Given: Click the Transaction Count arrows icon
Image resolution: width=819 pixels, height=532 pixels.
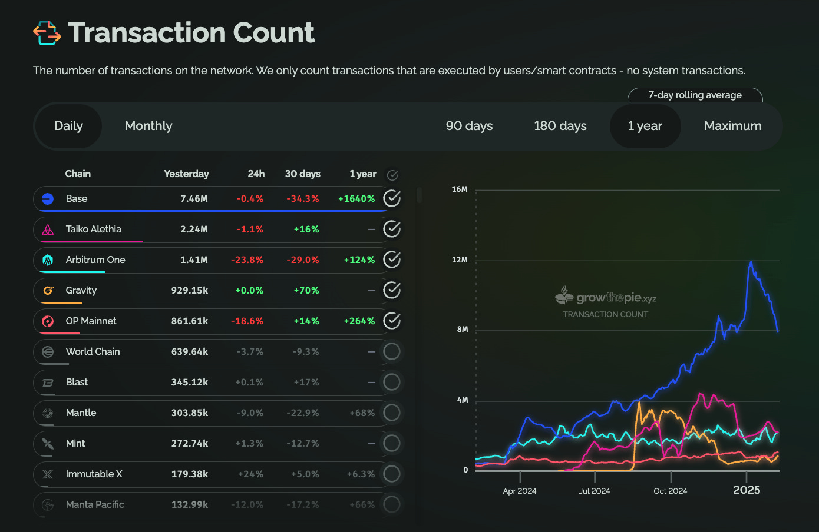Looking at the screenshot, I should coord(47,33).
